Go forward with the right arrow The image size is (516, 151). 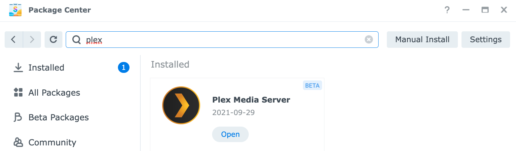[x=32, y=40]
